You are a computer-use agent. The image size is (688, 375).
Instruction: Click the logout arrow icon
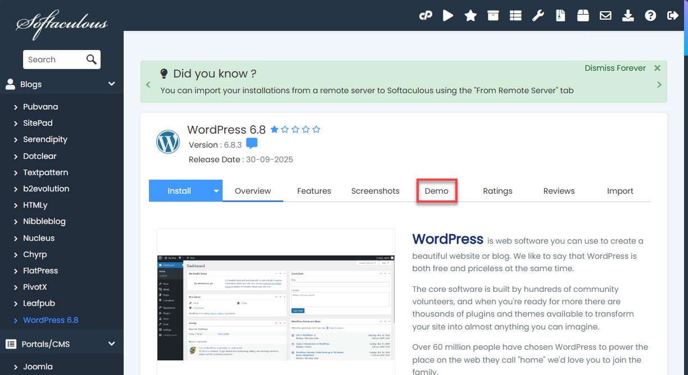click(x=673, y=16)
